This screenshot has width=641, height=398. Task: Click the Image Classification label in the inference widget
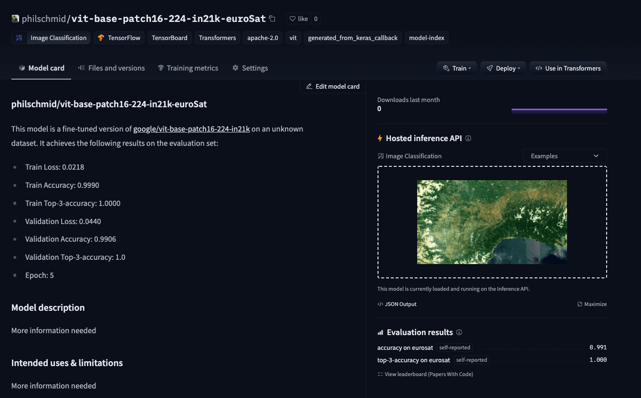[414, 156]
